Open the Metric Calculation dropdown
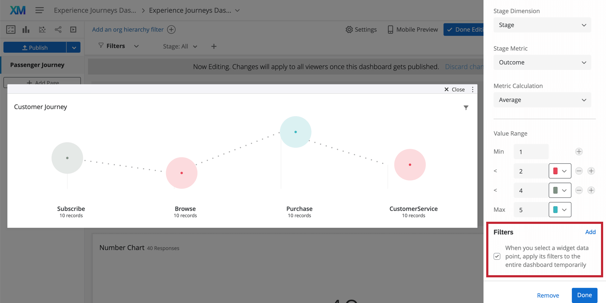This screenshot has width=606, height=303. 542,100
